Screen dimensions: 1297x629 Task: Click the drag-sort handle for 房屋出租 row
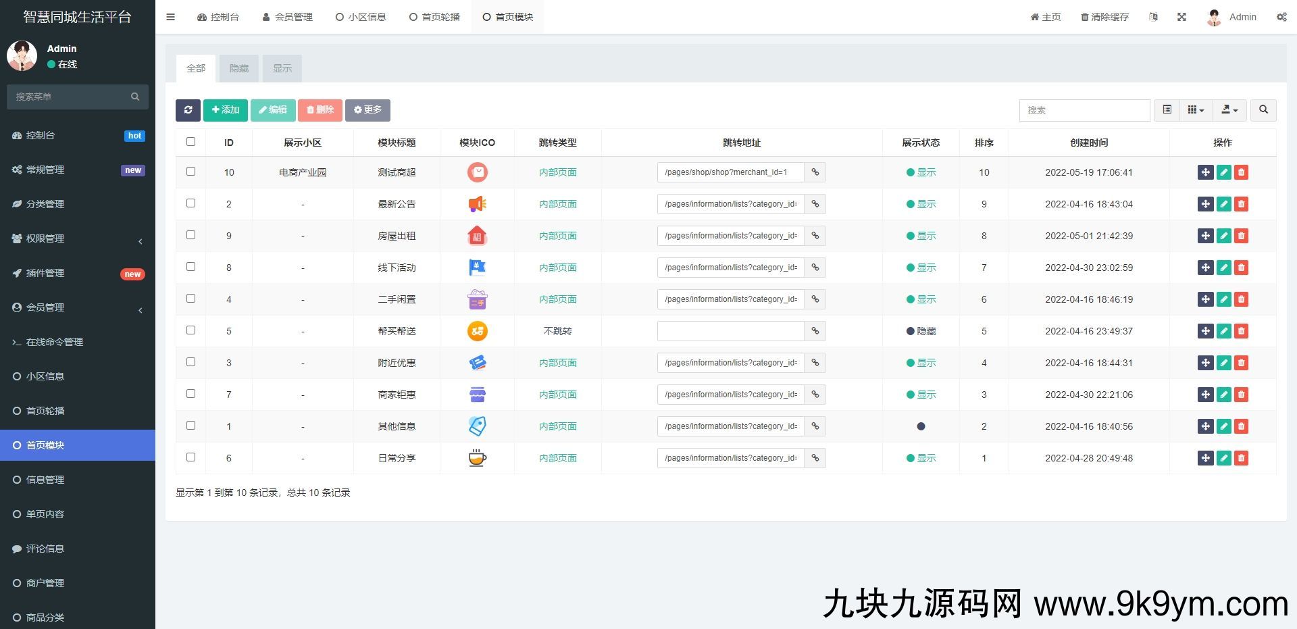coord(1205,236)
